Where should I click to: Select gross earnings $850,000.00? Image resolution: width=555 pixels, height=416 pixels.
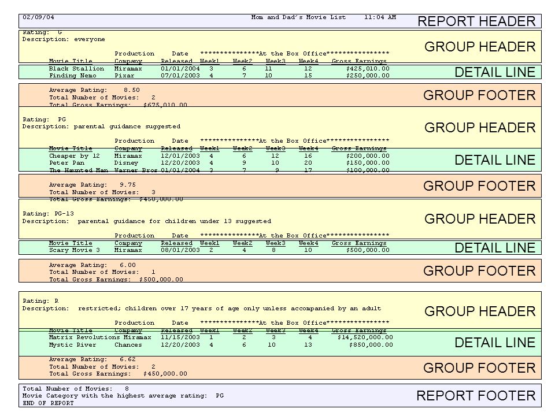pos(371,345)
